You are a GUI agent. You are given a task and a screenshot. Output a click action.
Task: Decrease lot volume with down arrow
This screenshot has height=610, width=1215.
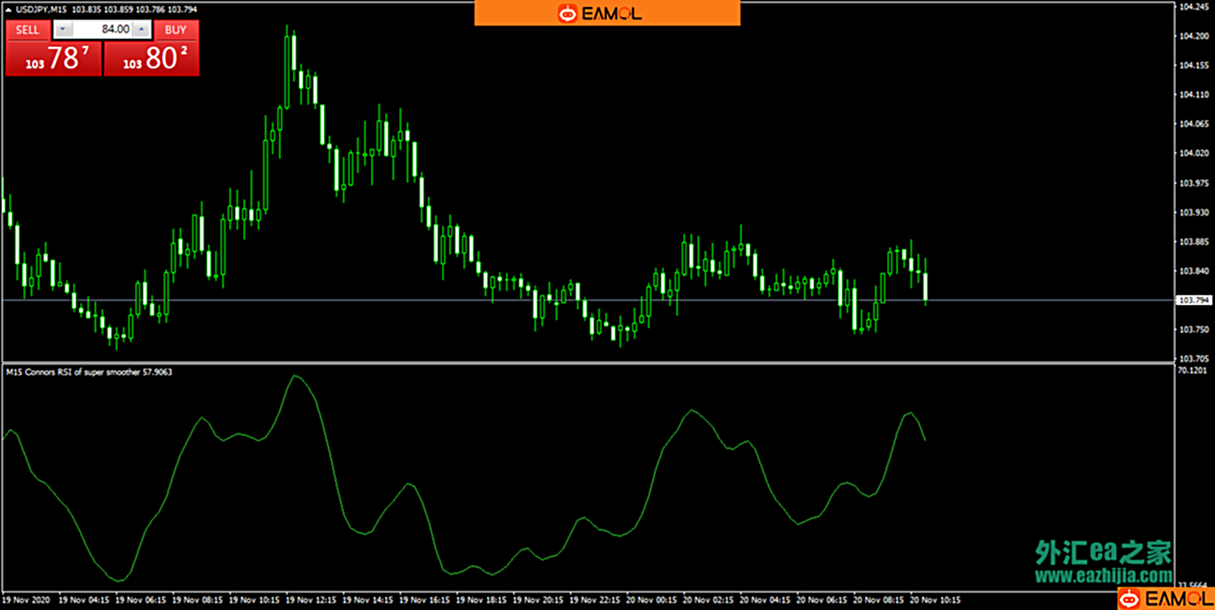62,29
